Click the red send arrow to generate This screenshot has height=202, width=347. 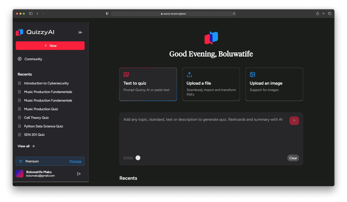click(x=294, y=120)
